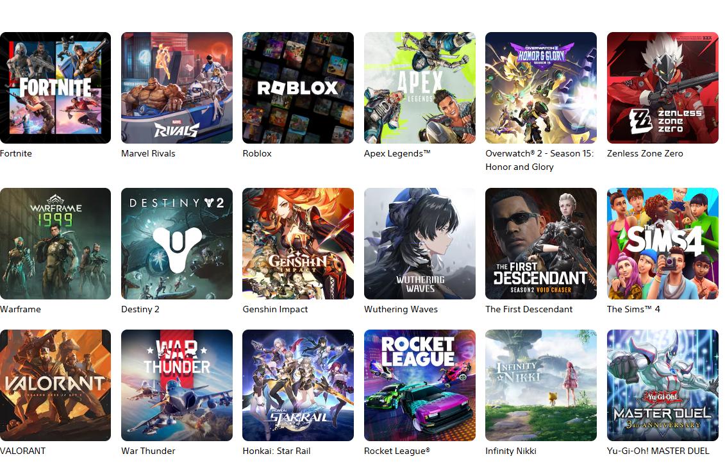Click the Genshin Impact title text
Image resolution: width=725 pixels, height=470 pixels.
coord(275,310)
